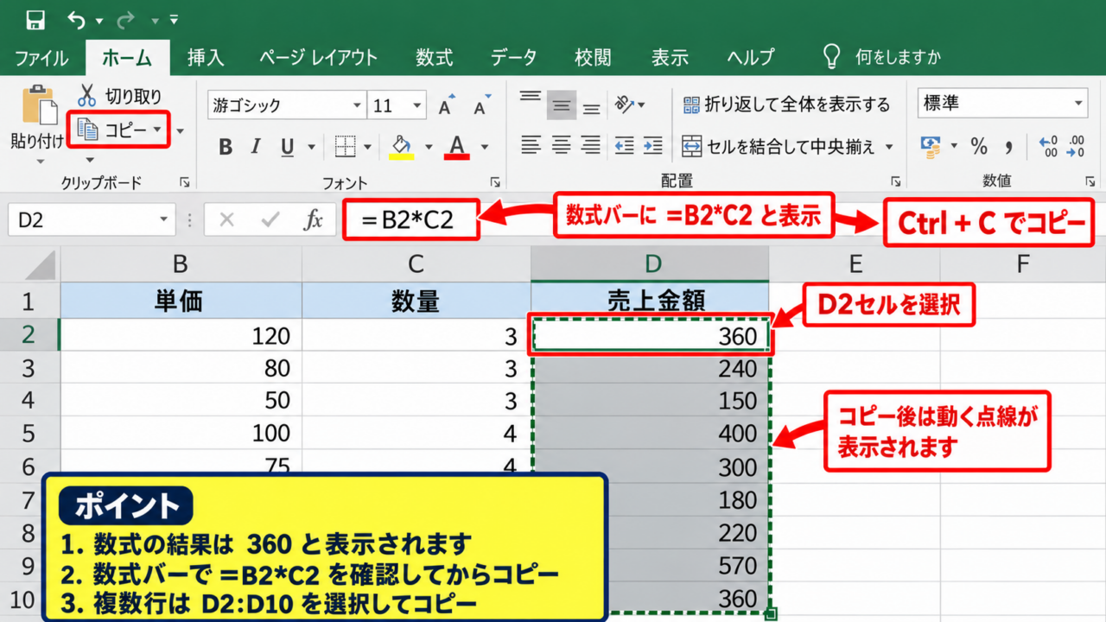Toggle Bold formatting

tap(226, 147)
